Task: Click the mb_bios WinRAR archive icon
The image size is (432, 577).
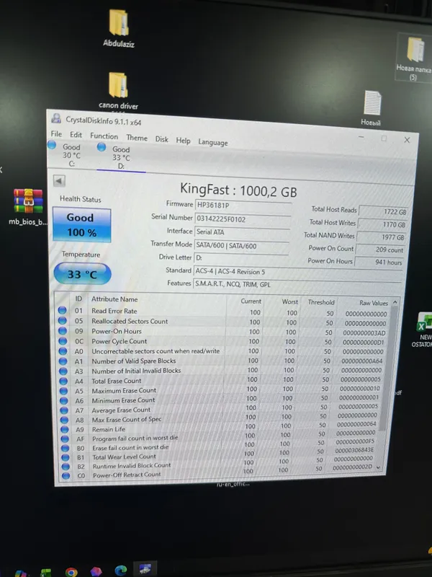Action: pyautogui.click(x=28, y=206)
